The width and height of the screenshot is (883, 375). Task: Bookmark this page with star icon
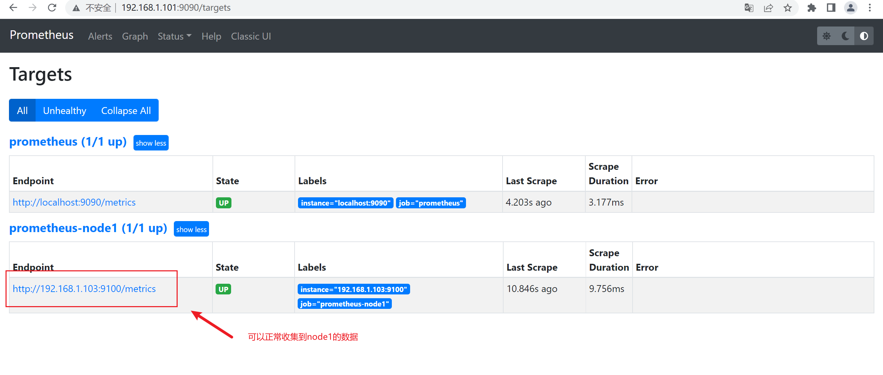pyautogui.click(x=787, y=8)
